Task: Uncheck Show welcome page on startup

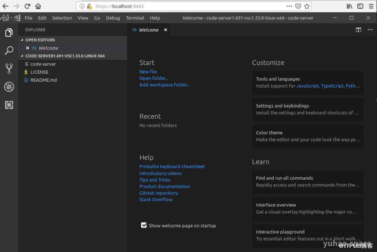Action: (x=144, y=225)
